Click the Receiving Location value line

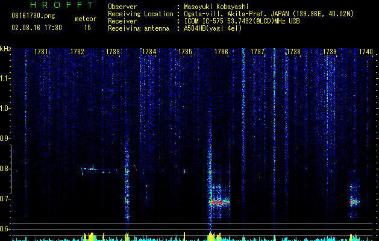coord(269,14)
